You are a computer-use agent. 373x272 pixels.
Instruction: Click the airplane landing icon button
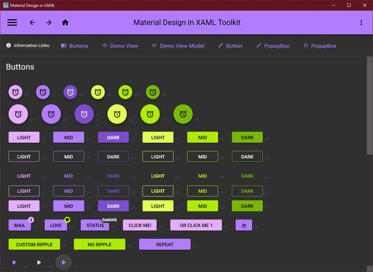click(x=244, y=225)
